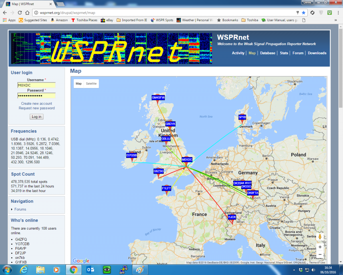Open the Forum menu item
Screen dimensions: 343x275
[298, 53]
